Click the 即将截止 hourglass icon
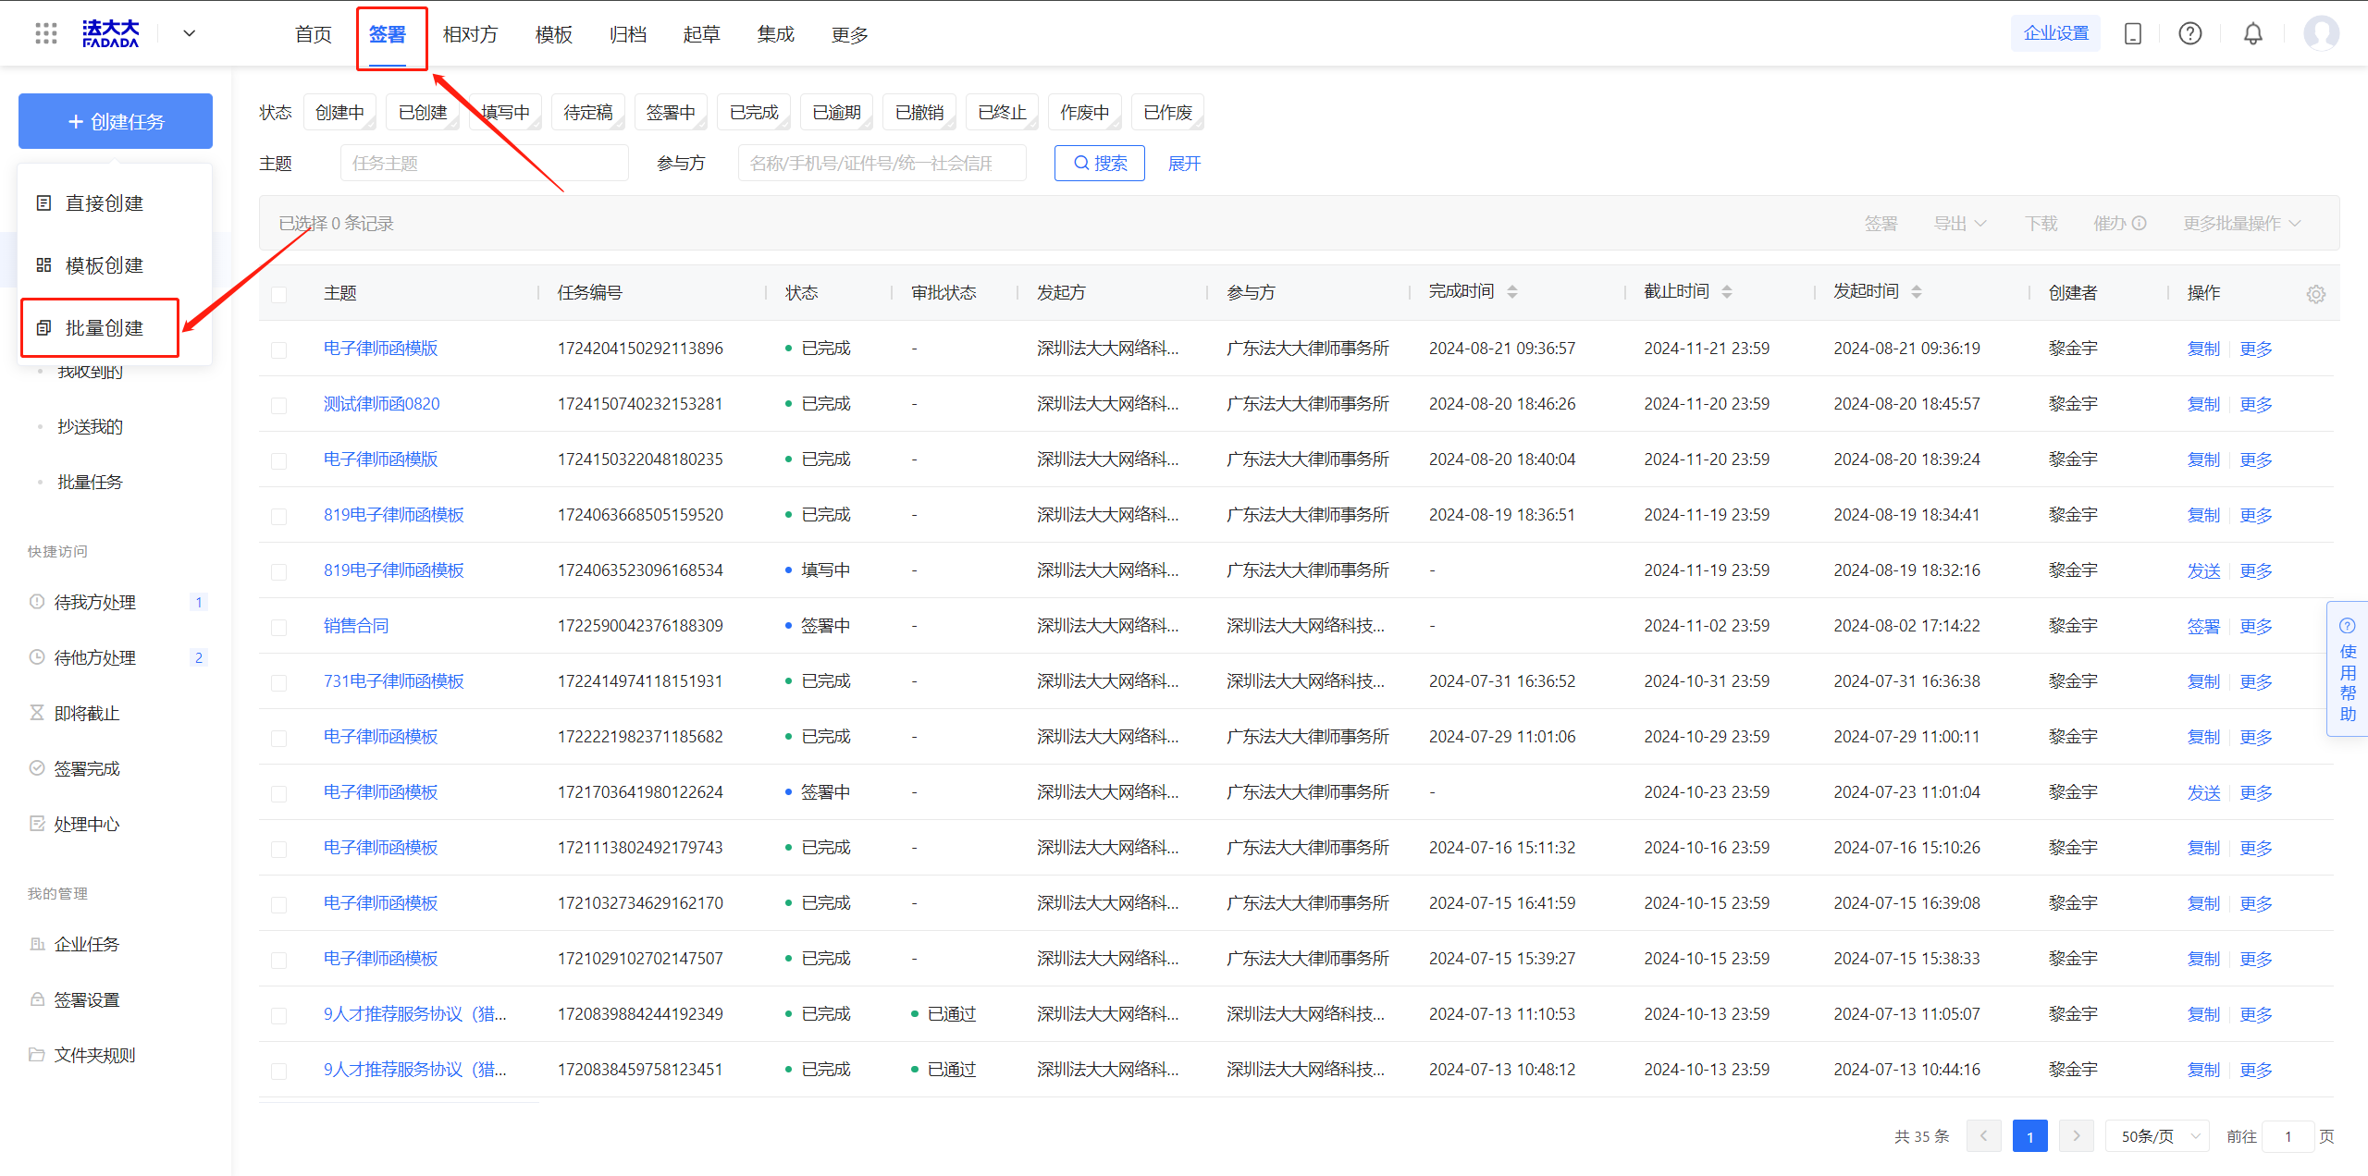Viewport: 2368px width, 1176px height. pyautogui.click(x=37, y=713)
